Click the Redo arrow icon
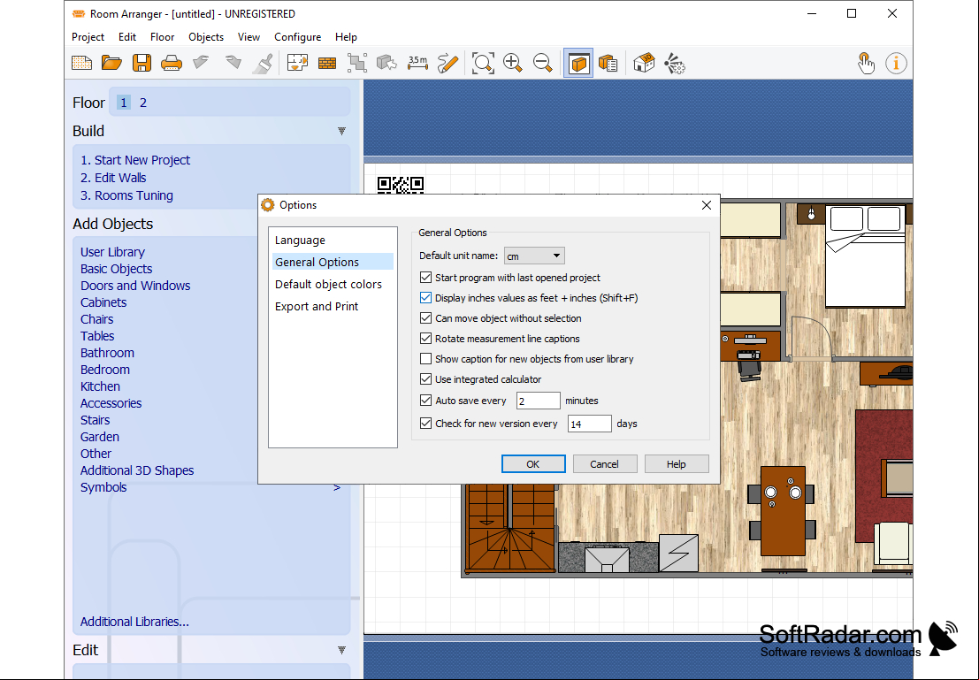Screen dimensions: 979x680 [x=233, y=63]
